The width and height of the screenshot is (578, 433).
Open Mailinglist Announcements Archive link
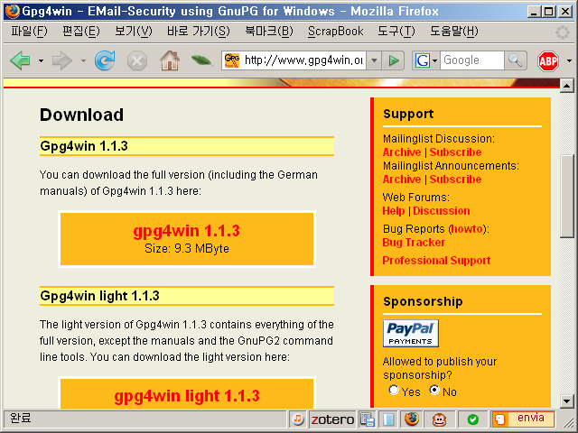tap(402, 180)
